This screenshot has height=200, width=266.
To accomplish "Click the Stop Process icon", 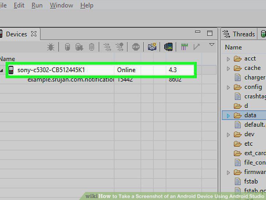I will pos(136,47).
